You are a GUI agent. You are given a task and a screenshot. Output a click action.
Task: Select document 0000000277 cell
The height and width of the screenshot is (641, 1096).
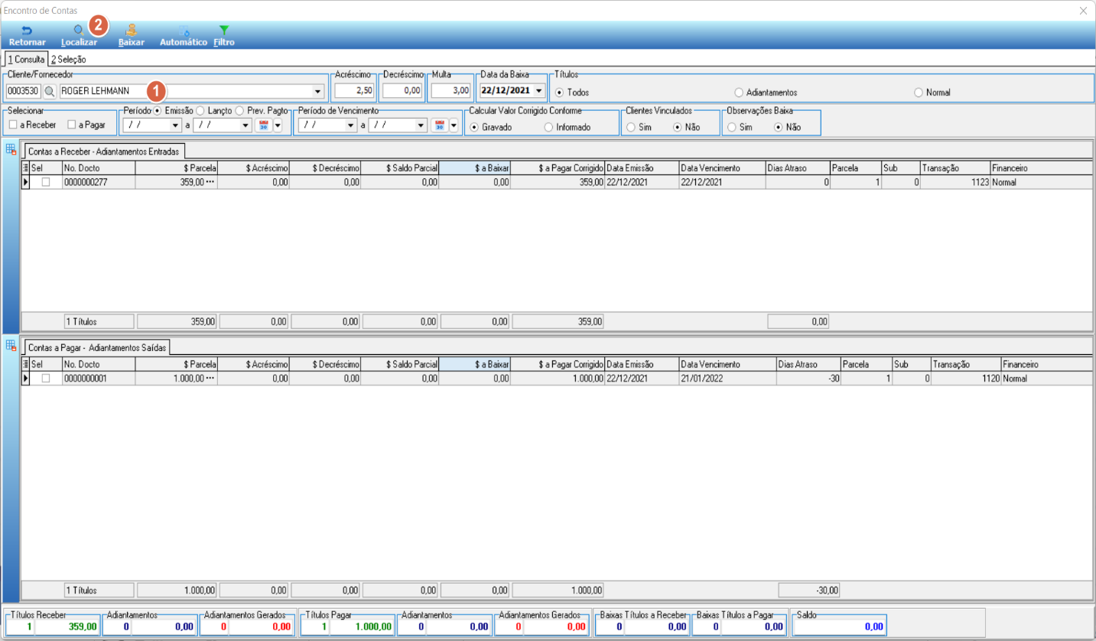pos(98,182)
